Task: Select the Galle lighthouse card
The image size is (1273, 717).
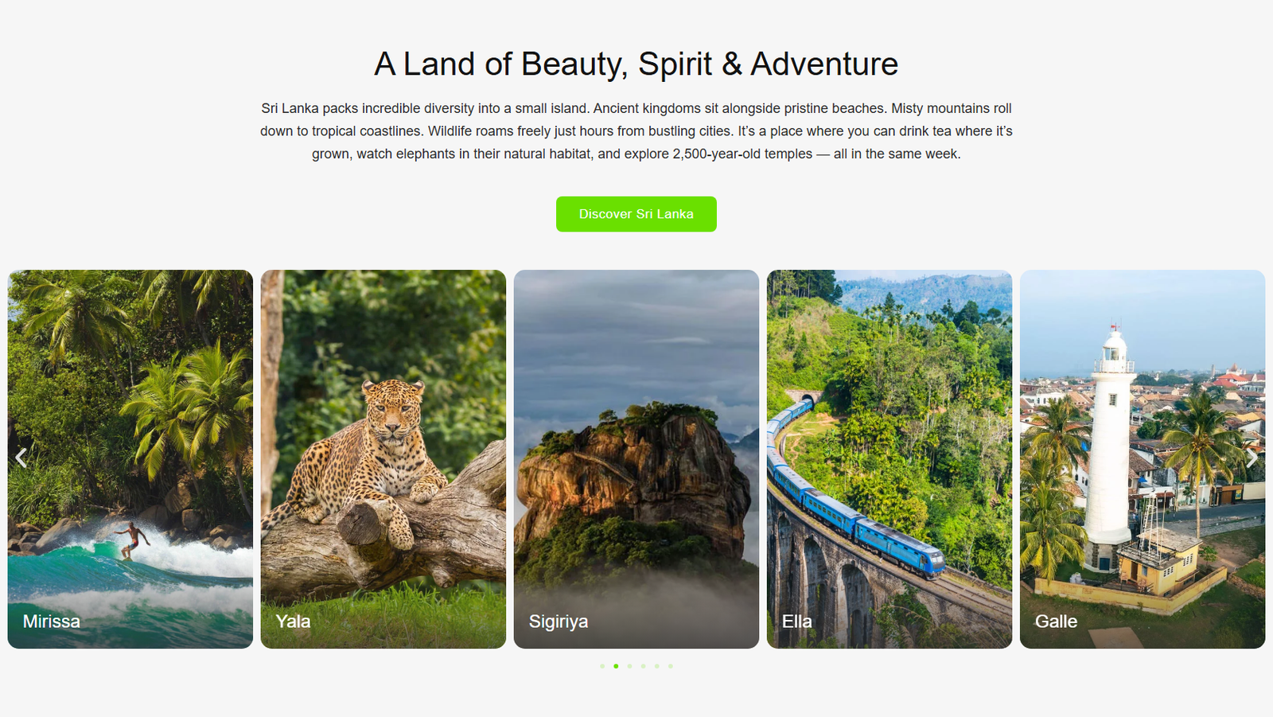Action: pyautogui.click(x=1143, y=459)
